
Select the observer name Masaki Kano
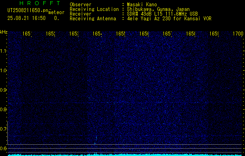click(x=142, y=5)
